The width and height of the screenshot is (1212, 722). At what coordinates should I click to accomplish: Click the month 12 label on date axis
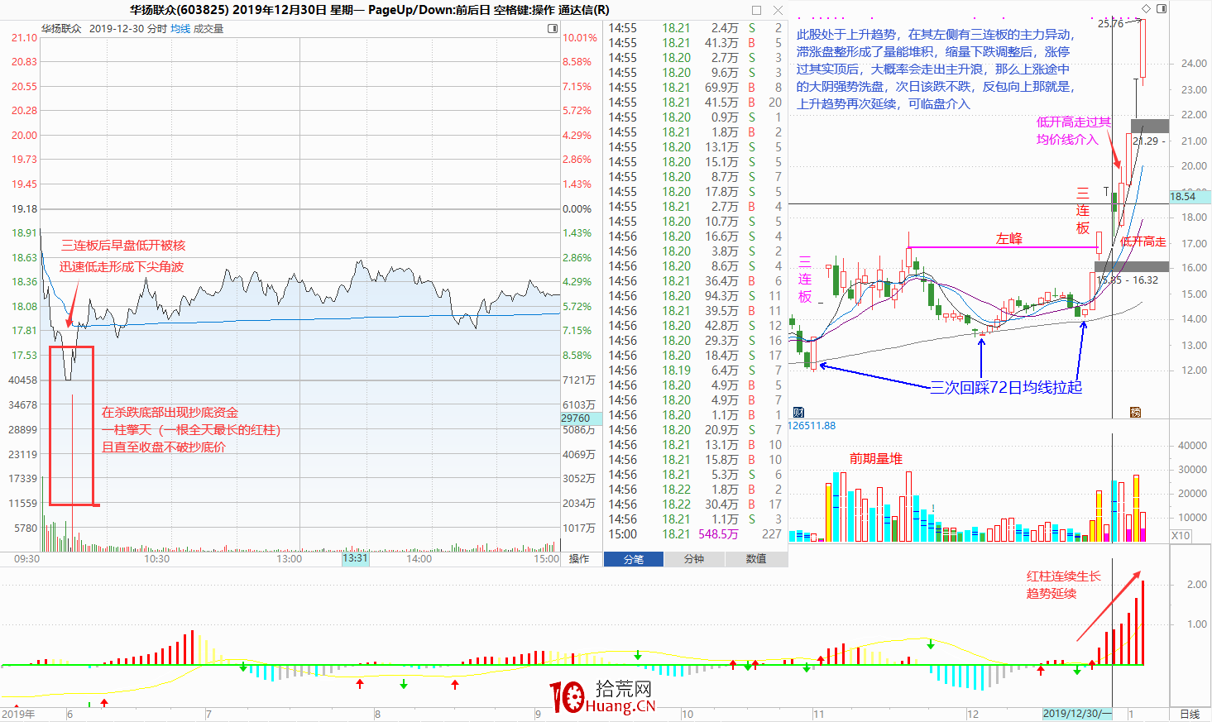[x=972, y=715]
